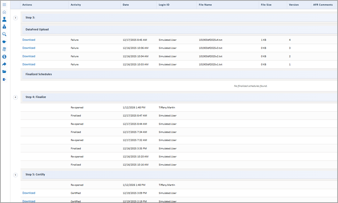Click the Version column header
This screenshot has height=203, width=338.
point(294,5)
